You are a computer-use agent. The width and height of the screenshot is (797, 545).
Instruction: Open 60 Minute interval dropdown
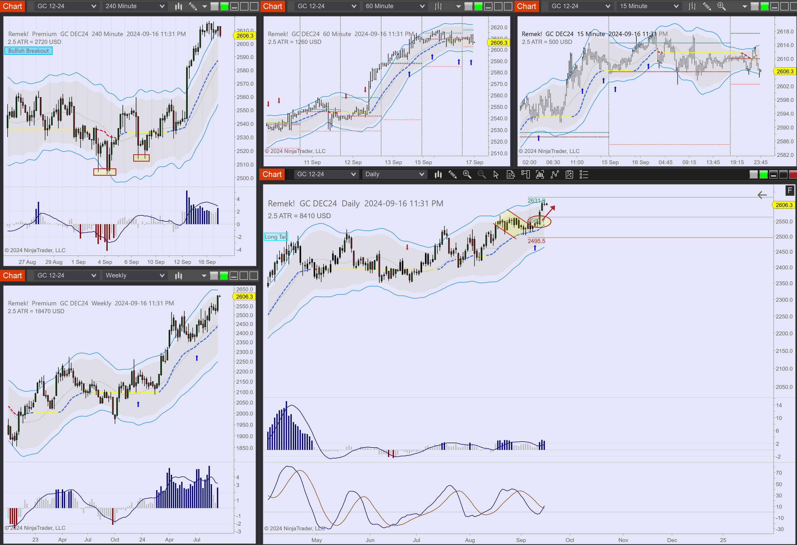(x=395, y=6)
